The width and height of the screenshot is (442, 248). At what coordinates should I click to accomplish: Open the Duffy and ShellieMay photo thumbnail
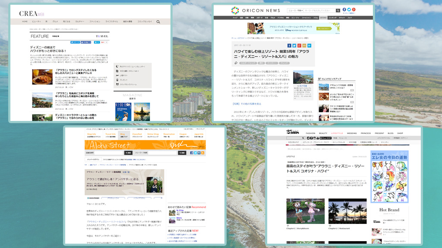306,211
